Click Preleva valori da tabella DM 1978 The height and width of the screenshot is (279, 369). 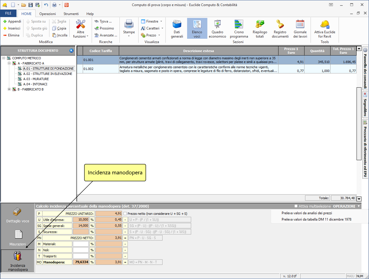coord(316,219)
